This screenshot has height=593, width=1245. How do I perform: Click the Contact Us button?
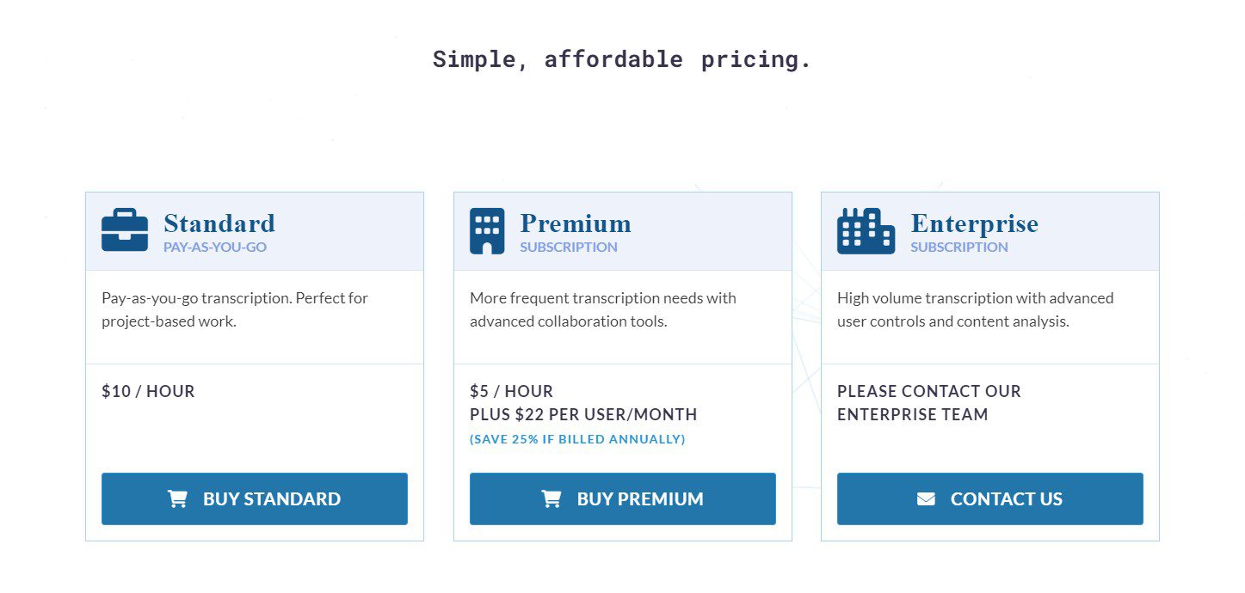(x=989, y=498)
